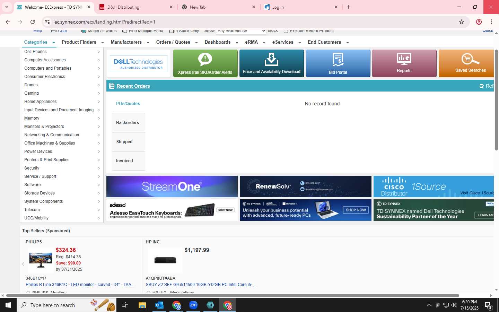Expand the End Customers dropdown arrow
The image size is (499, 312).
pos(348,43)
